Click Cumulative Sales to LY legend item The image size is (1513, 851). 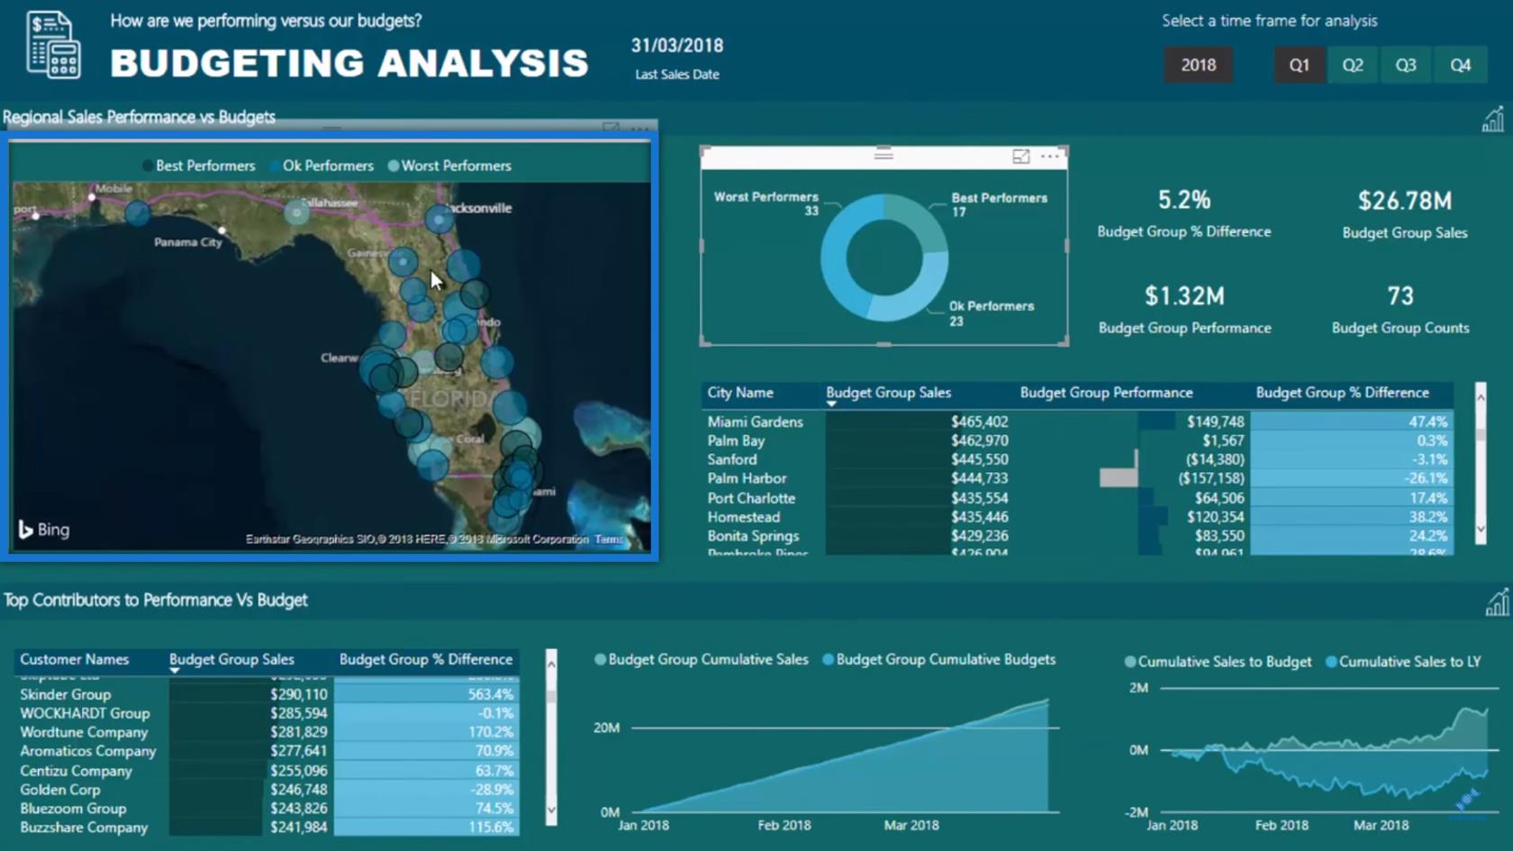(1403, 661)
